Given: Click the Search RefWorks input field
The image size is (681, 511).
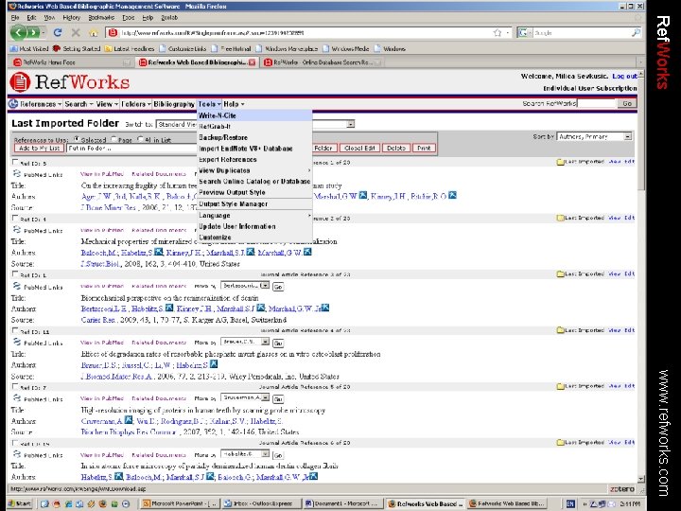Looking at the screenshot, I should pos(596,103).
